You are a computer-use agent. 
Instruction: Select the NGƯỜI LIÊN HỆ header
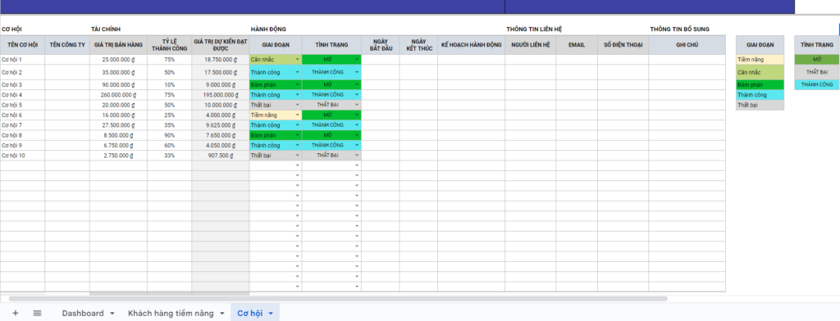[x=531, y=45]
